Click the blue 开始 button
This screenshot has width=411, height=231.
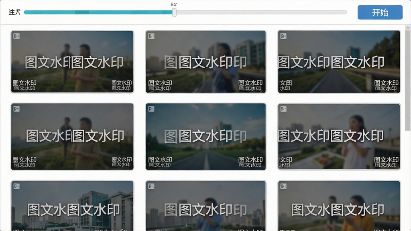pos(380,12)
